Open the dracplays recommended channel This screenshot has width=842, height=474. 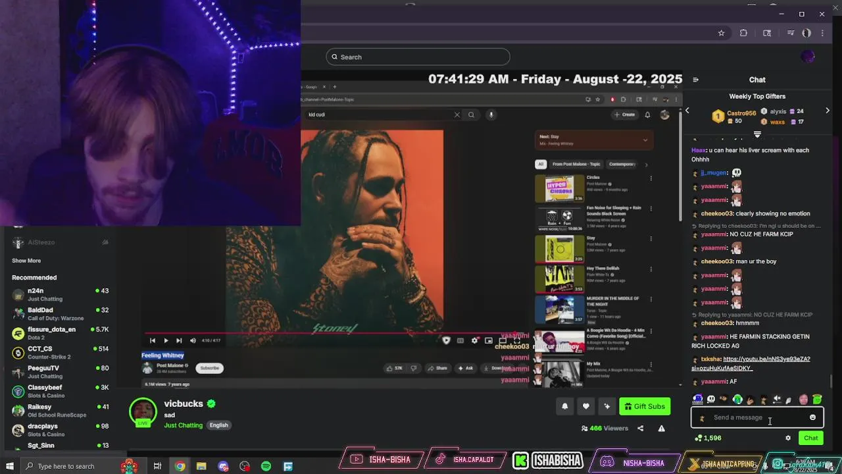point(60,430)
